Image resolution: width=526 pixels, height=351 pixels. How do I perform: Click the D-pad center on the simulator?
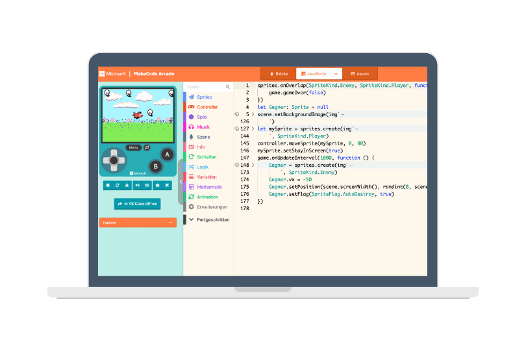click(x=114, y=160)
